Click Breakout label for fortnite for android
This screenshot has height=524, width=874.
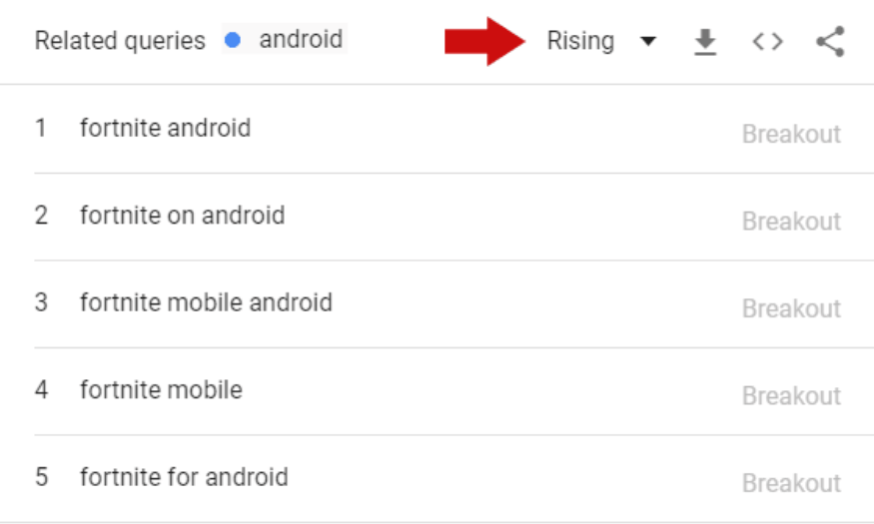(x=791, y=483)
